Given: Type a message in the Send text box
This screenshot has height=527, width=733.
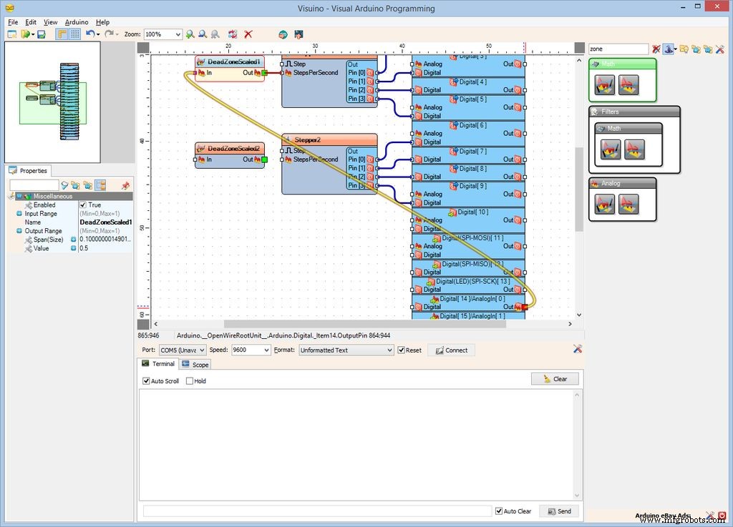Looking at the screenshot, I should click(x=315, y=511).
